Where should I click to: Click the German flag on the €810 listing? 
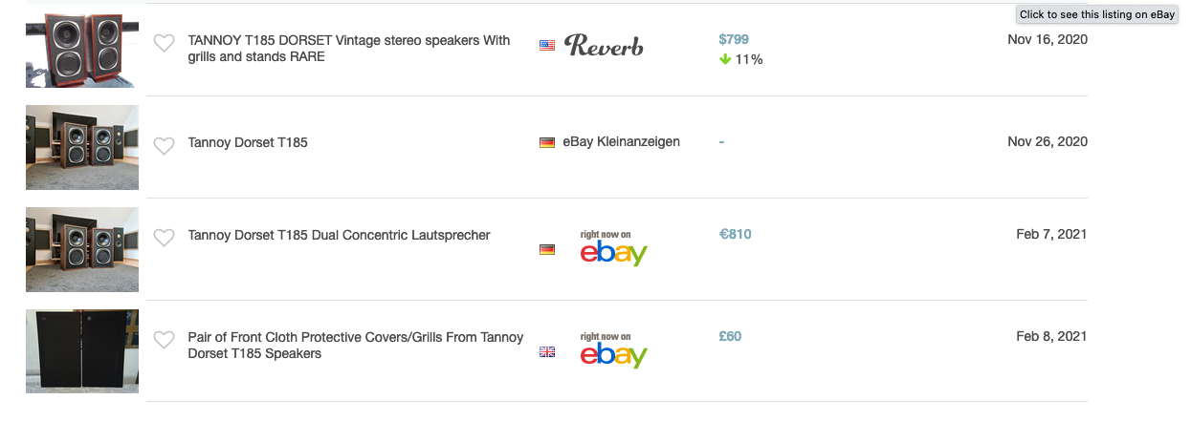coord(547,249)
